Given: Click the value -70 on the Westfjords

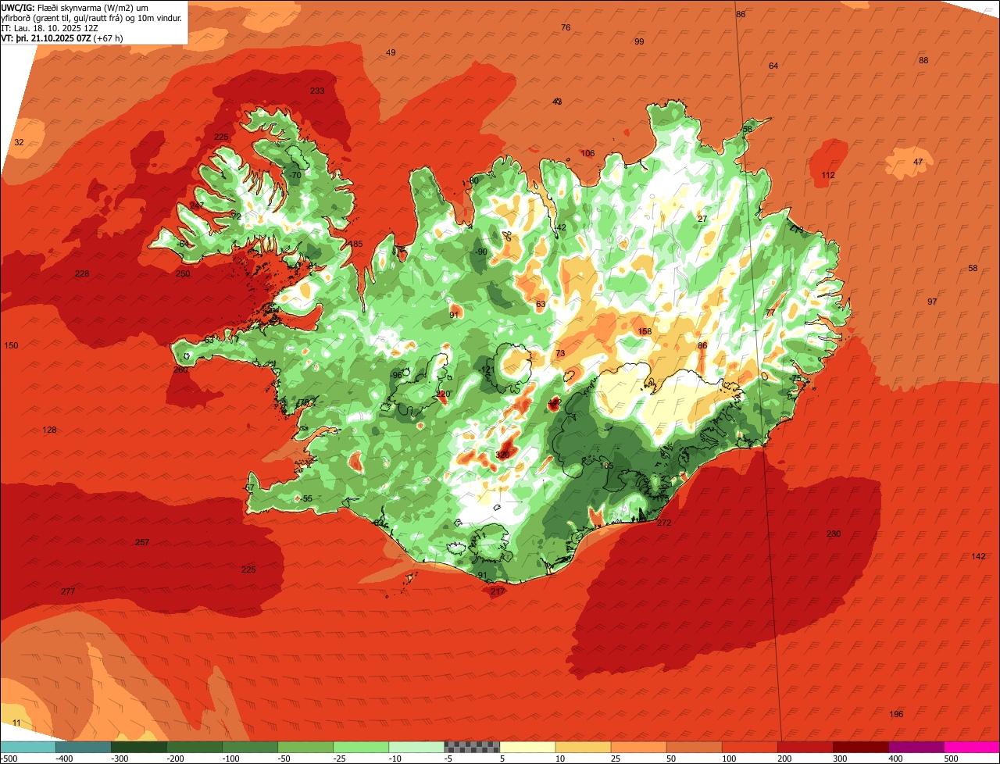Looking at the screenshot, I should click(295, 175).
